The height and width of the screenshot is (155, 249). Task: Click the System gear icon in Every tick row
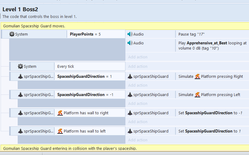pyautogui.click(x=20, y=66)
